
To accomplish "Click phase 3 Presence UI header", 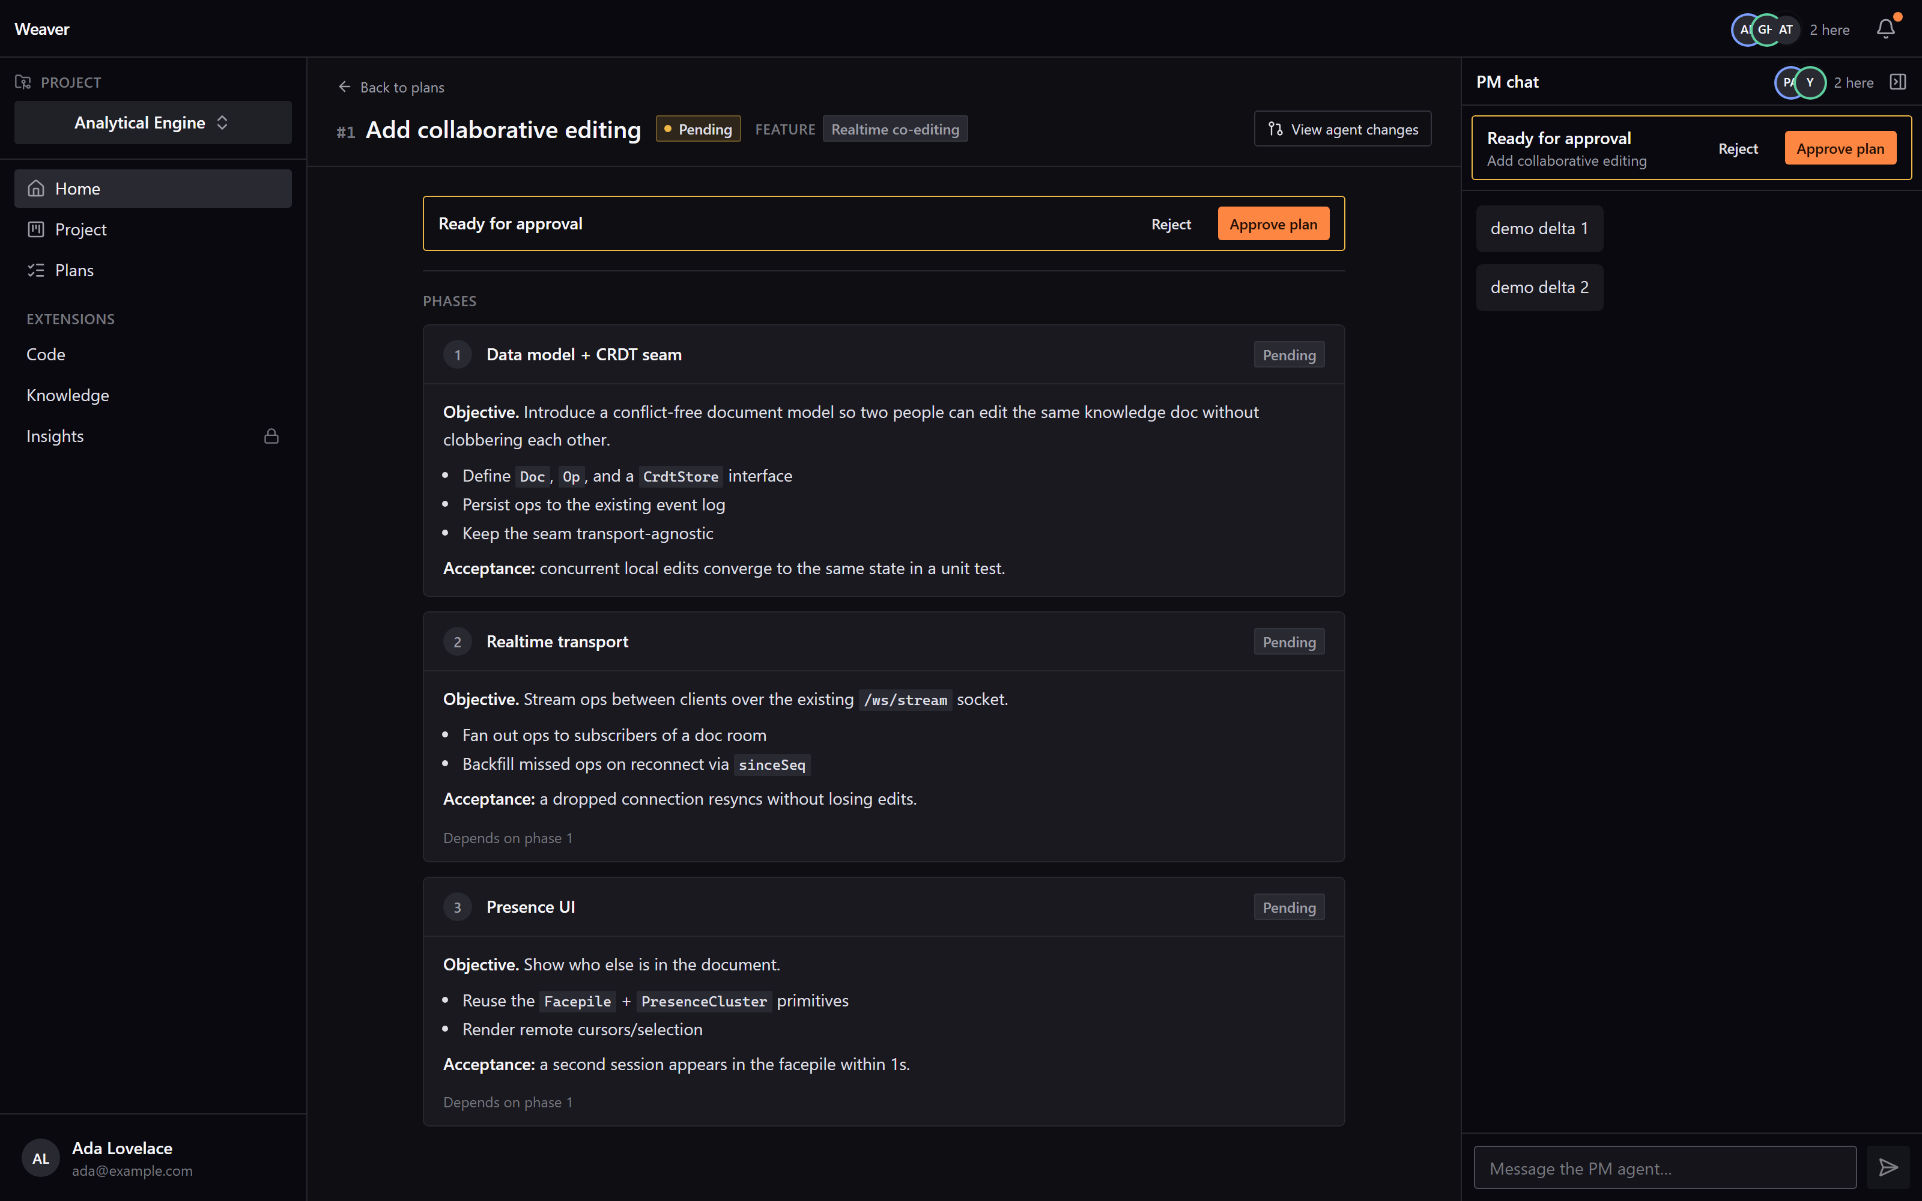I will click(x=883, y=907).
